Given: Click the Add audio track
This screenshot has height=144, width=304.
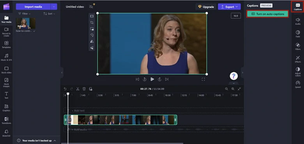Looking at the screenshot, I should click(154, 130).
